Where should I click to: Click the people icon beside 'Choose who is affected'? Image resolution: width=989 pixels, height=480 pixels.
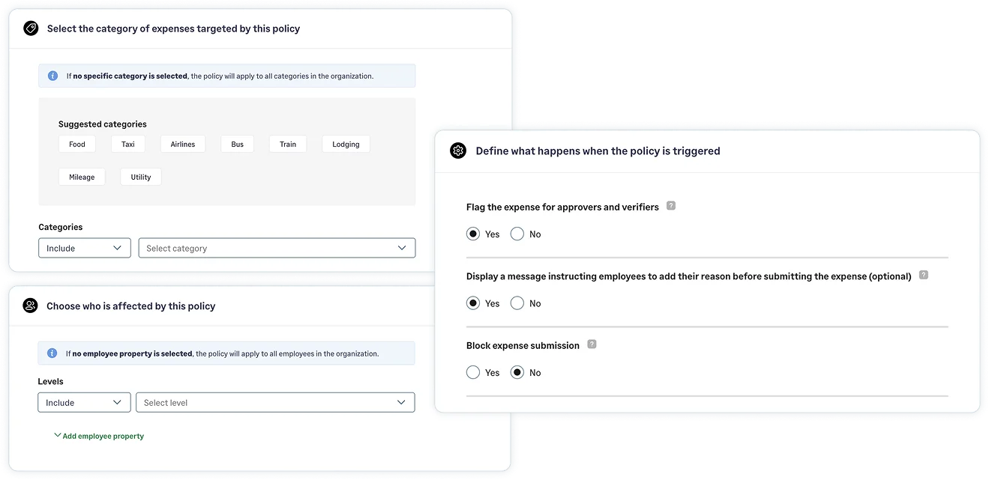pos(30,306)
